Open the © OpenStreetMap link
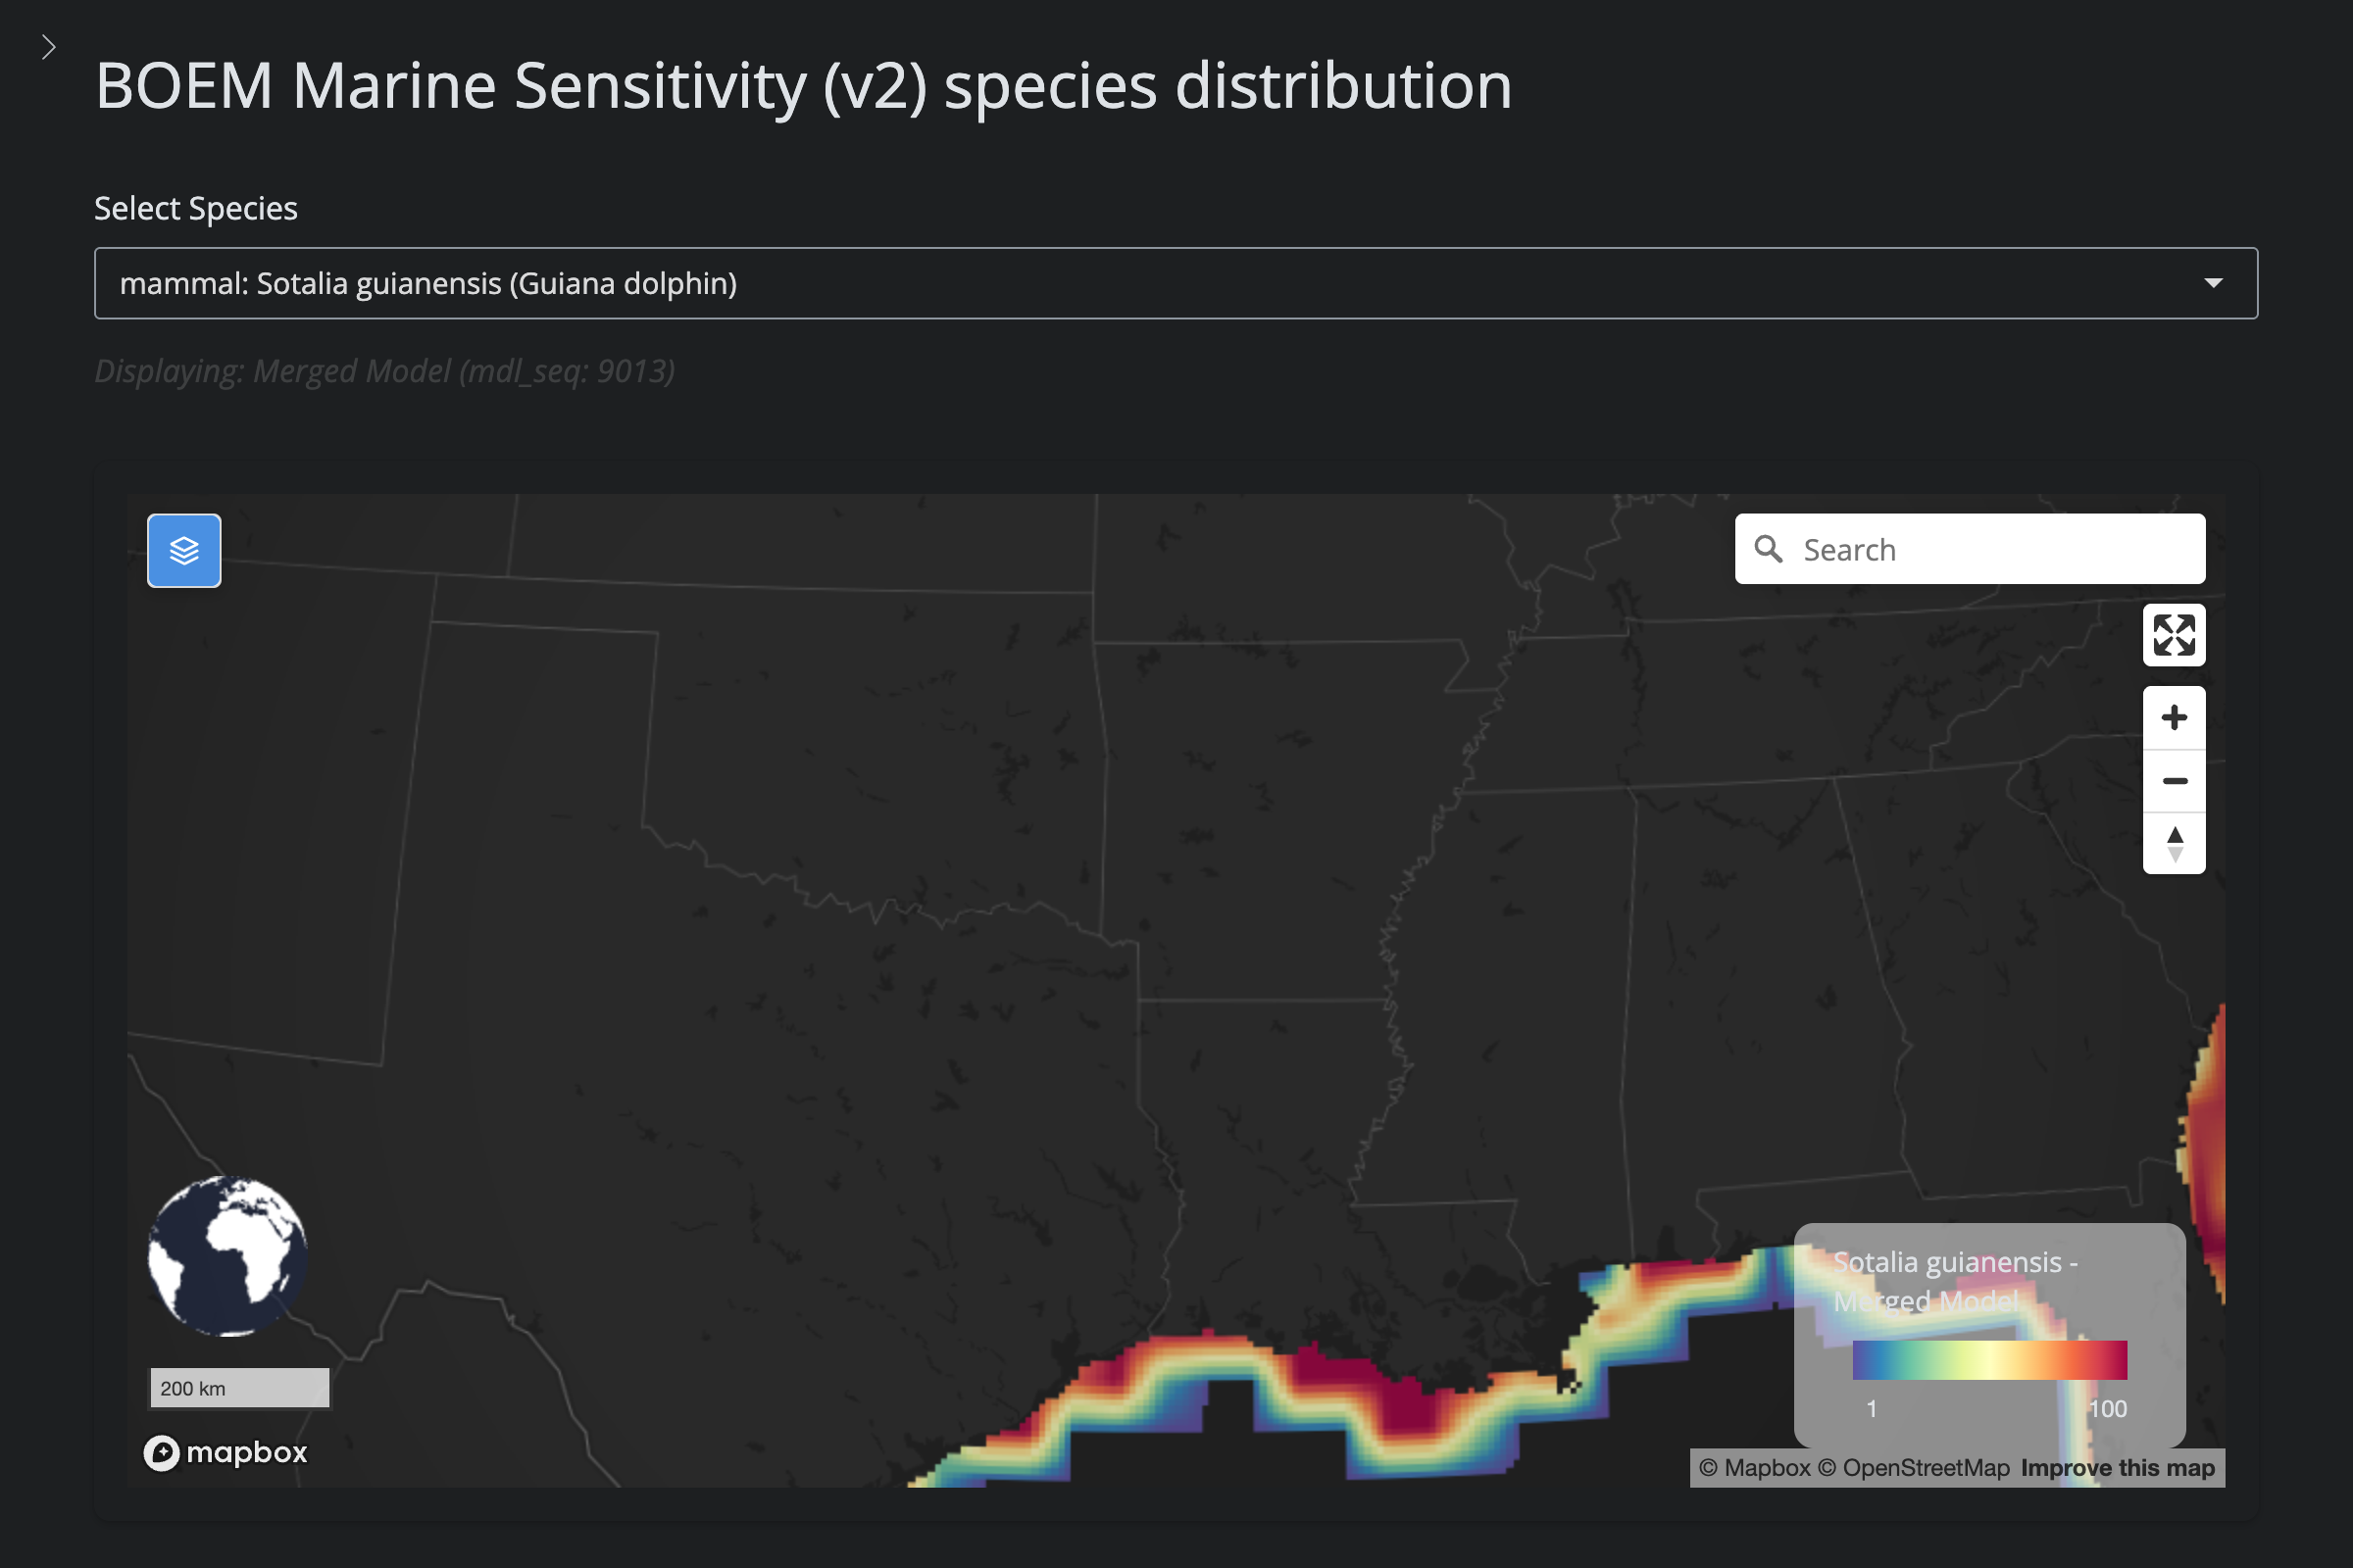Viewport: 2353px width, 1568px height. [1913, 1468]
